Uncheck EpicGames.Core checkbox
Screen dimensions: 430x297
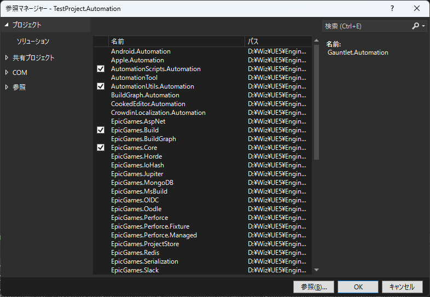pos(101,148)
